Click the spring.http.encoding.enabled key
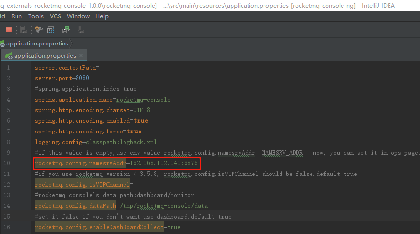 tap(82, 121)
